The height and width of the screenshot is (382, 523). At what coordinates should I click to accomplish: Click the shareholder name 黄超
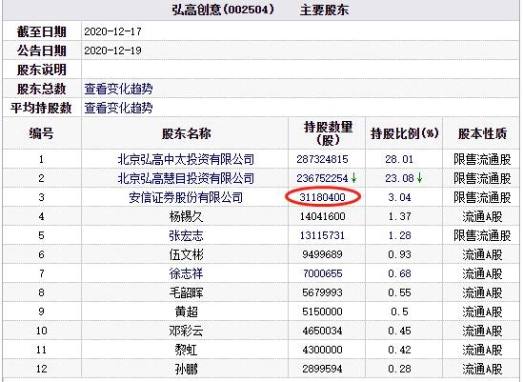point(186,312)
